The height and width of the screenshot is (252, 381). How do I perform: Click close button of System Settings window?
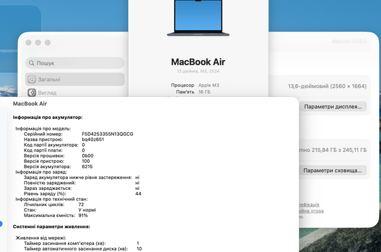click(x=28, y=43)
